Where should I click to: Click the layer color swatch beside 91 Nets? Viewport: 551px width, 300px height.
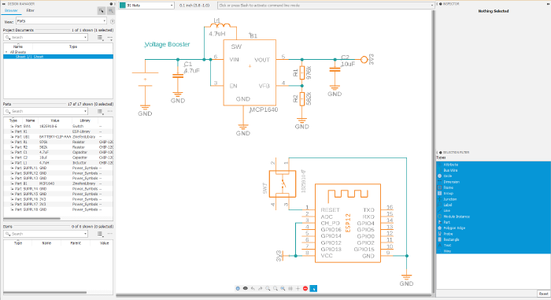click(123, 6)
